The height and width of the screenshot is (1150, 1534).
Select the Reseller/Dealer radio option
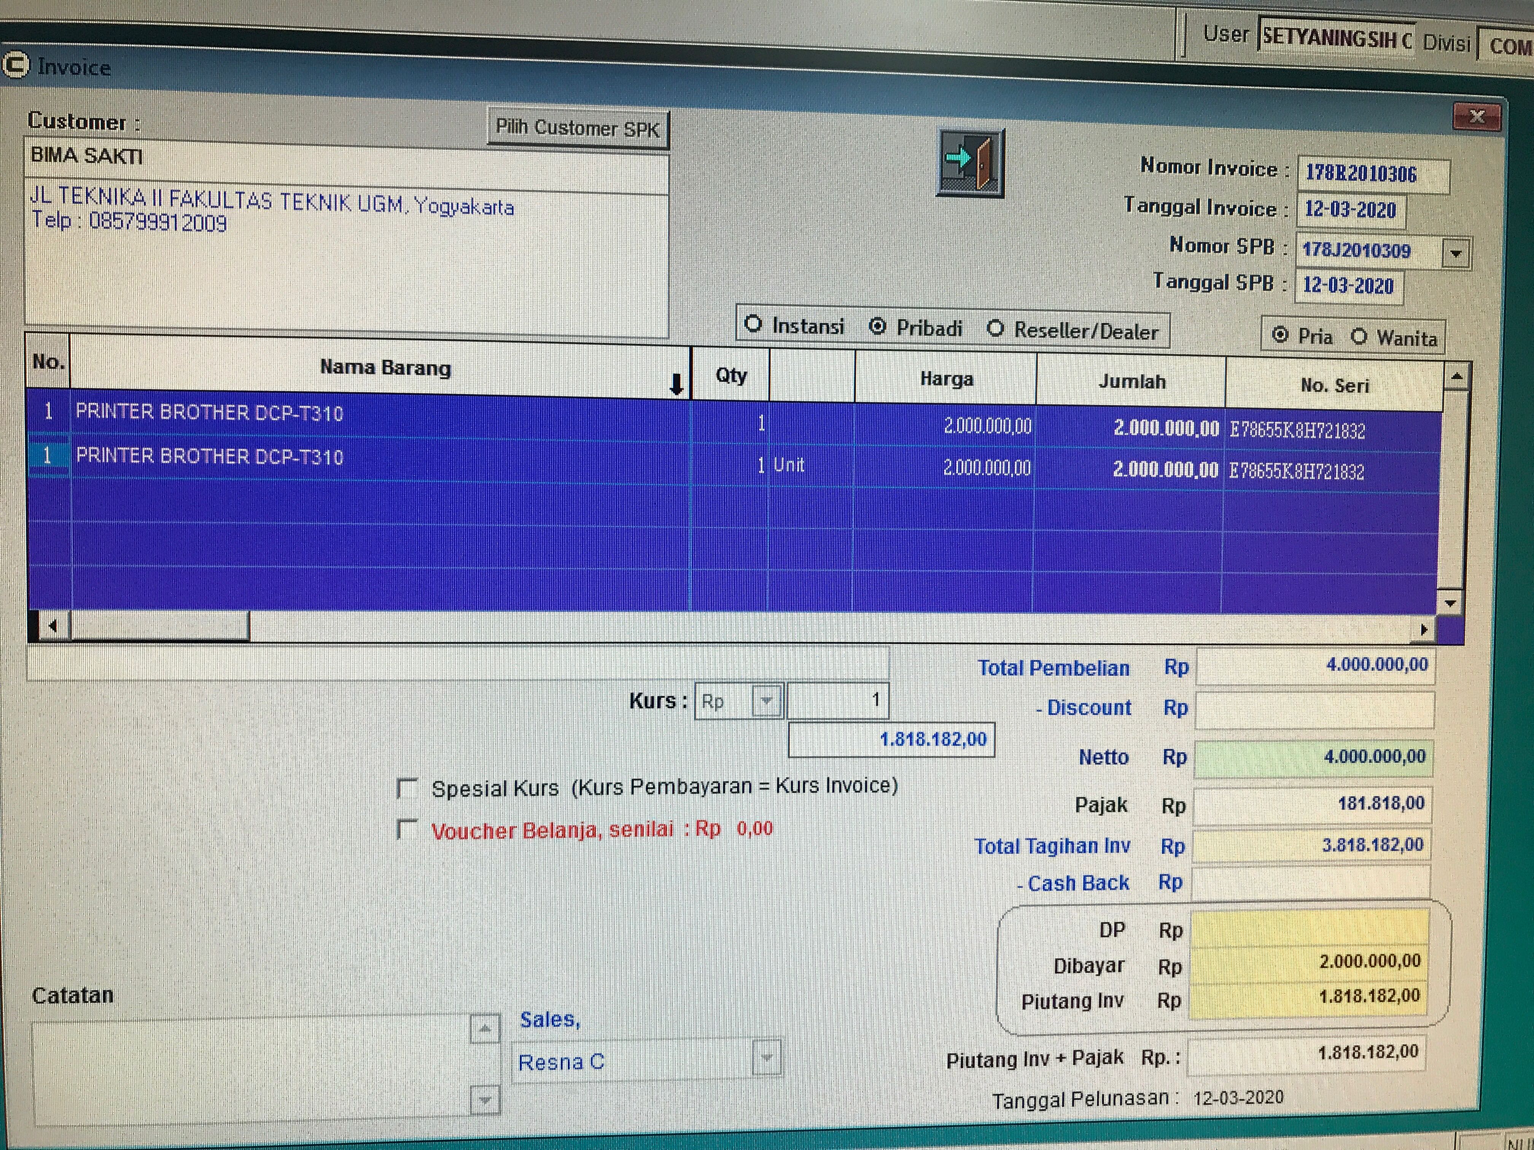[995, 329]
